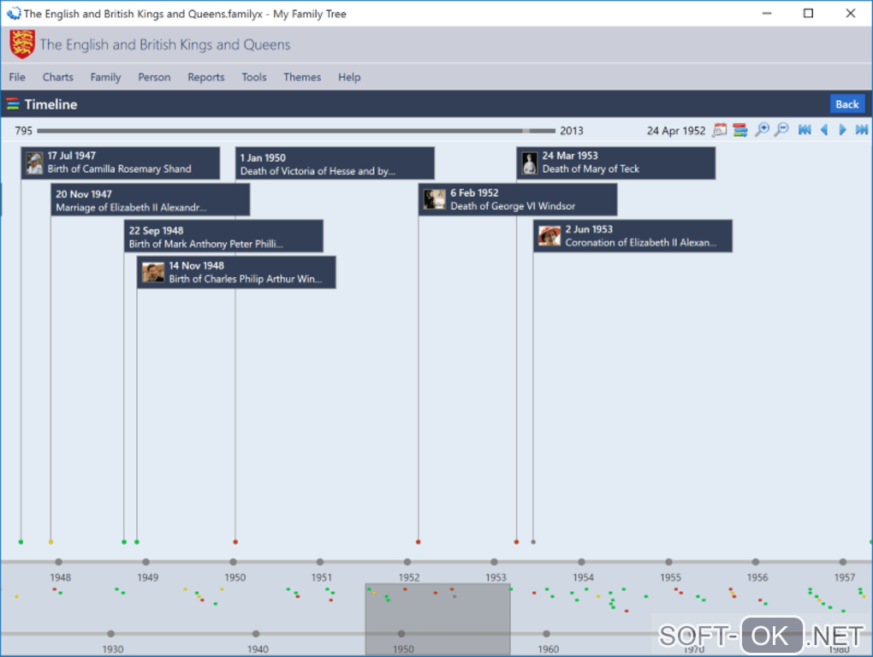Click grey dot marker for 2 Jun 1953
The width and height of the screenshot is (873, 657).
(x=533, y=542)
